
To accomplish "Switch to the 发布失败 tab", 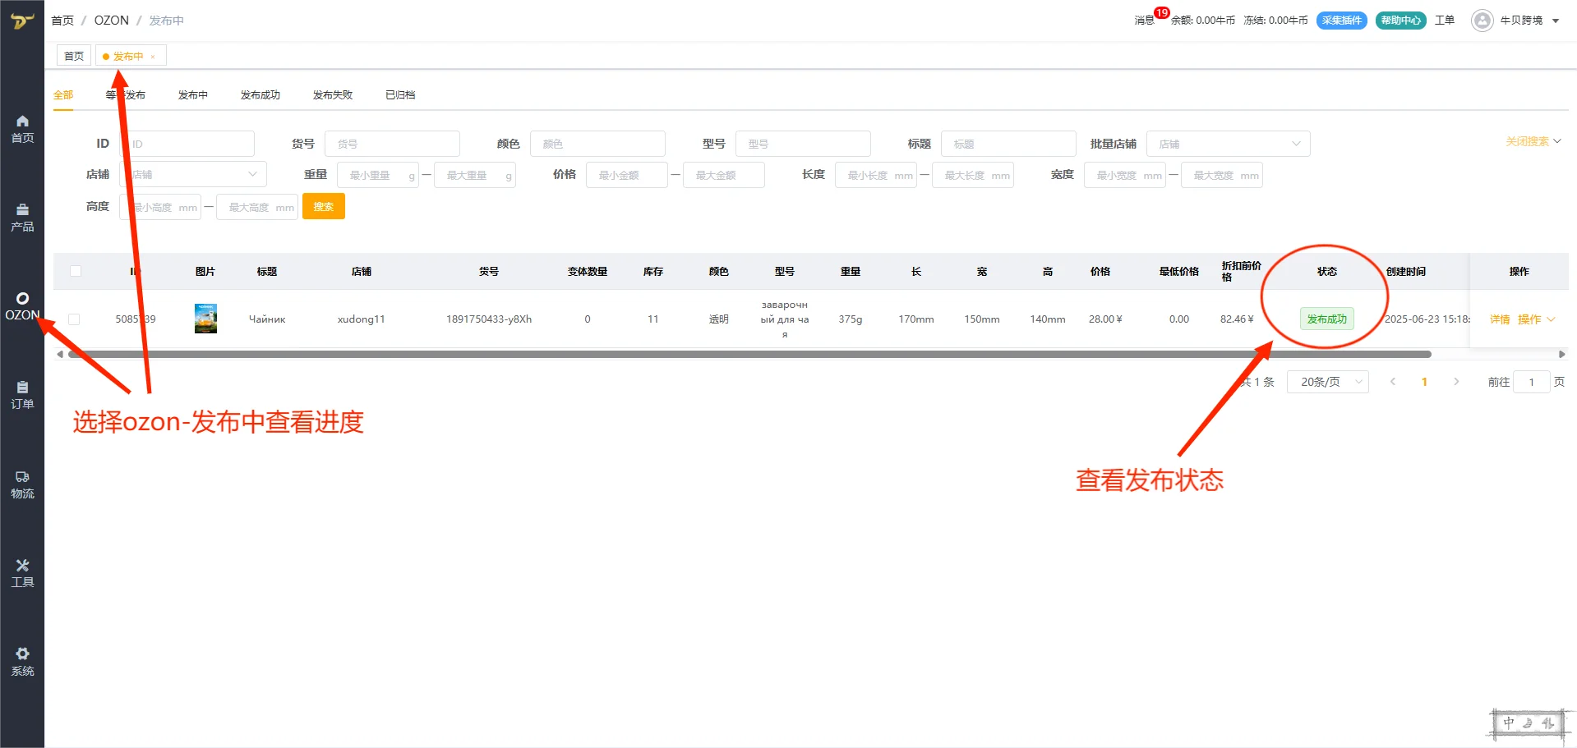I will click(331, 94).
